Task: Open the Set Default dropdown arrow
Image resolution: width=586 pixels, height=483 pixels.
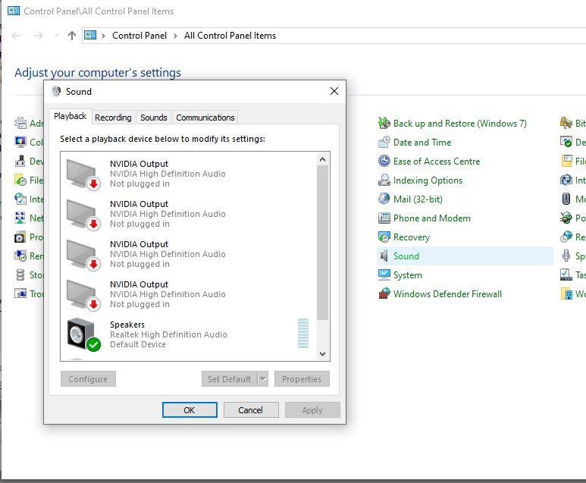Action: pyautogui.click(x=263, y=379)
